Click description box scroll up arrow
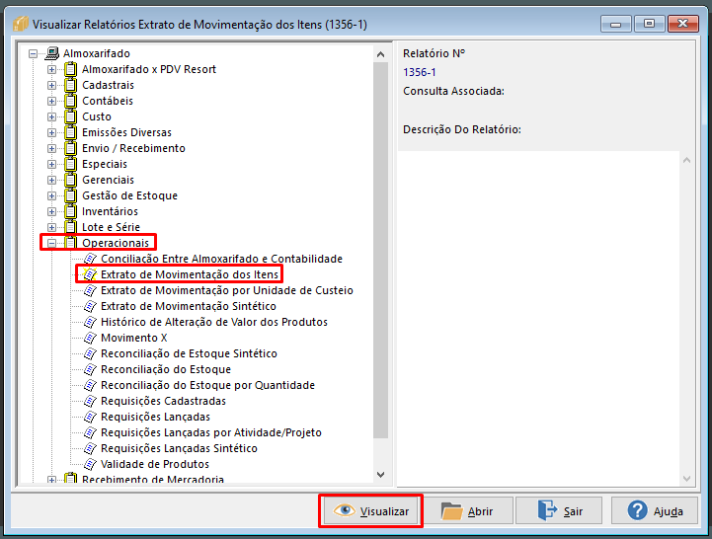This screenshot has height=539, width=712. point(686,160)
